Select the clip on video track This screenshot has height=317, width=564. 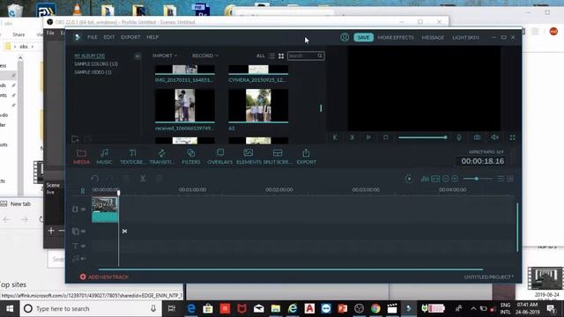coord(105,210)
